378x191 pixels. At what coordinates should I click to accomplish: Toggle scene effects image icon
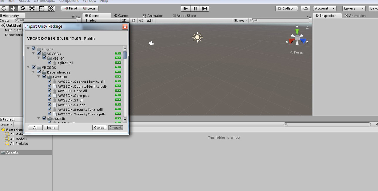click(x=148, y=20)
